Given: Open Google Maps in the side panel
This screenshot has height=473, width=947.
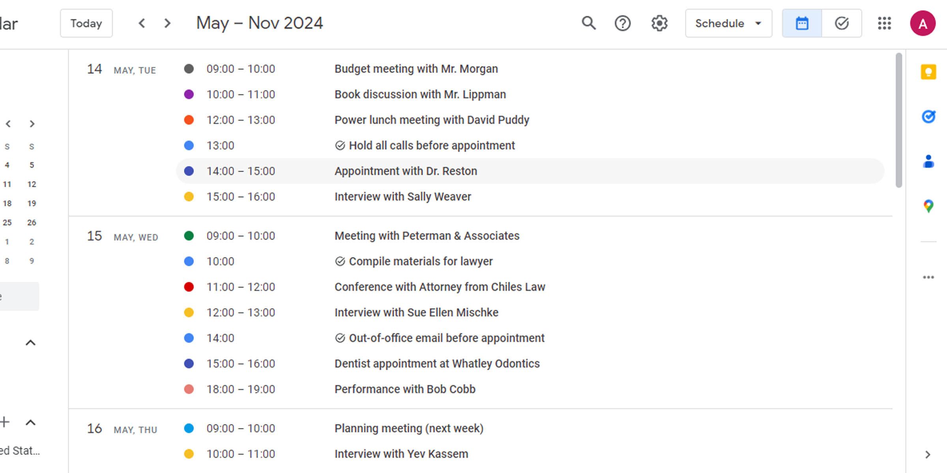Looking at the screenshot, I should click(928, 205).
